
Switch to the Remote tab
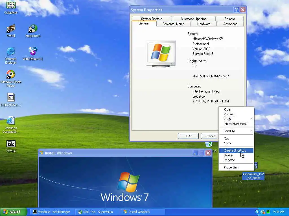tap(229, 19)
